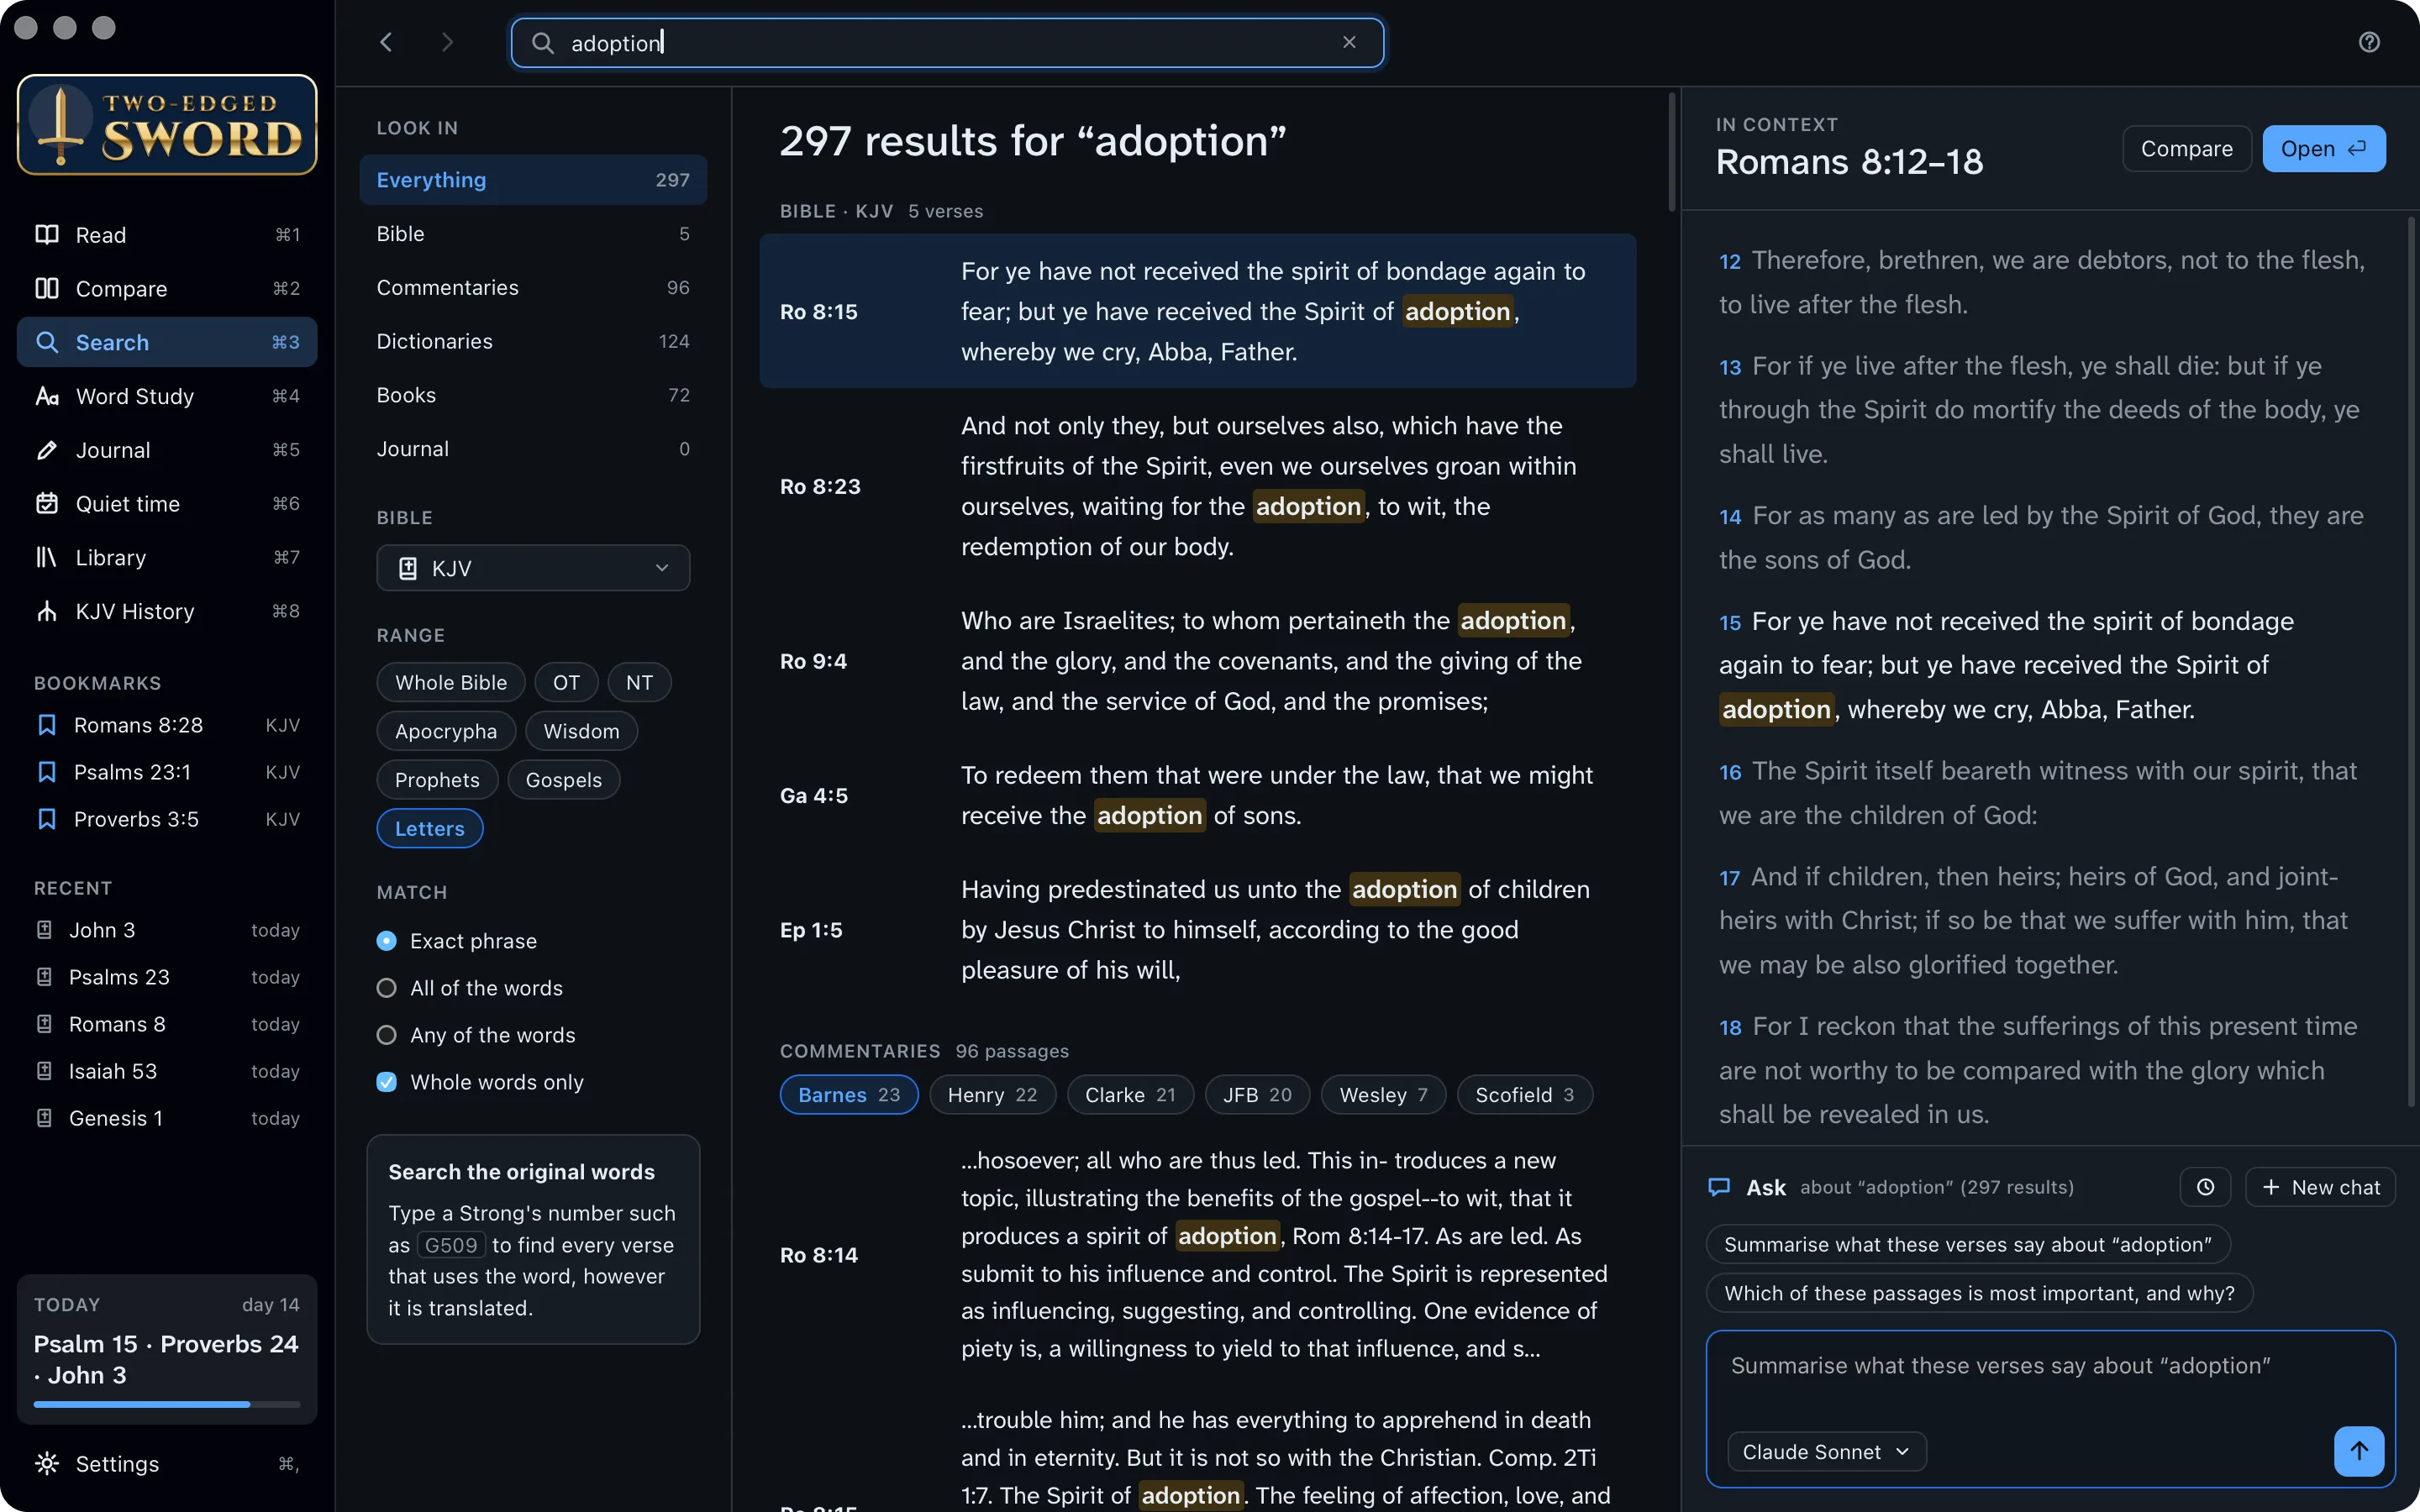Click the reading plan progress bar
This screenshot has height=1512, width=2420.
click(x=167, y=1404)
